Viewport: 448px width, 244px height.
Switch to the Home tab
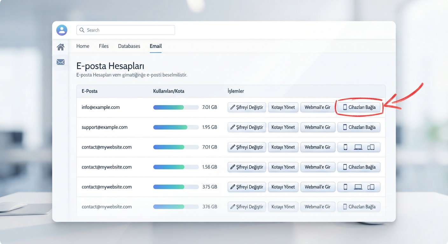point(83,46)
